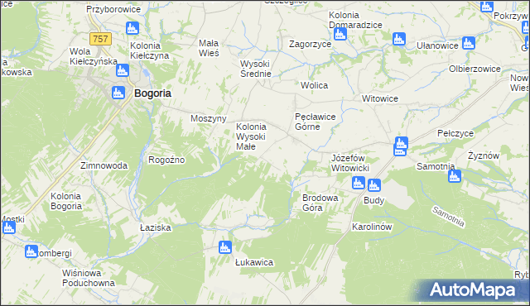This screenshot has width=530, height=306.
Task: Click the yellow road 757 sign
Action: point(100,39)
